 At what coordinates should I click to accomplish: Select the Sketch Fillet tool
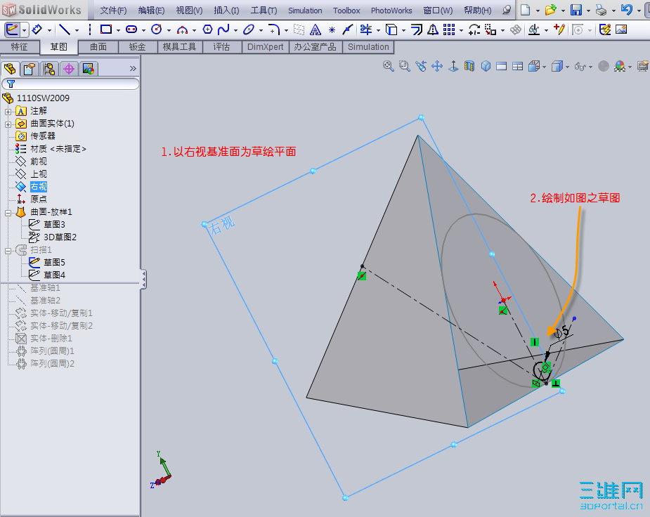coord(274,30)
